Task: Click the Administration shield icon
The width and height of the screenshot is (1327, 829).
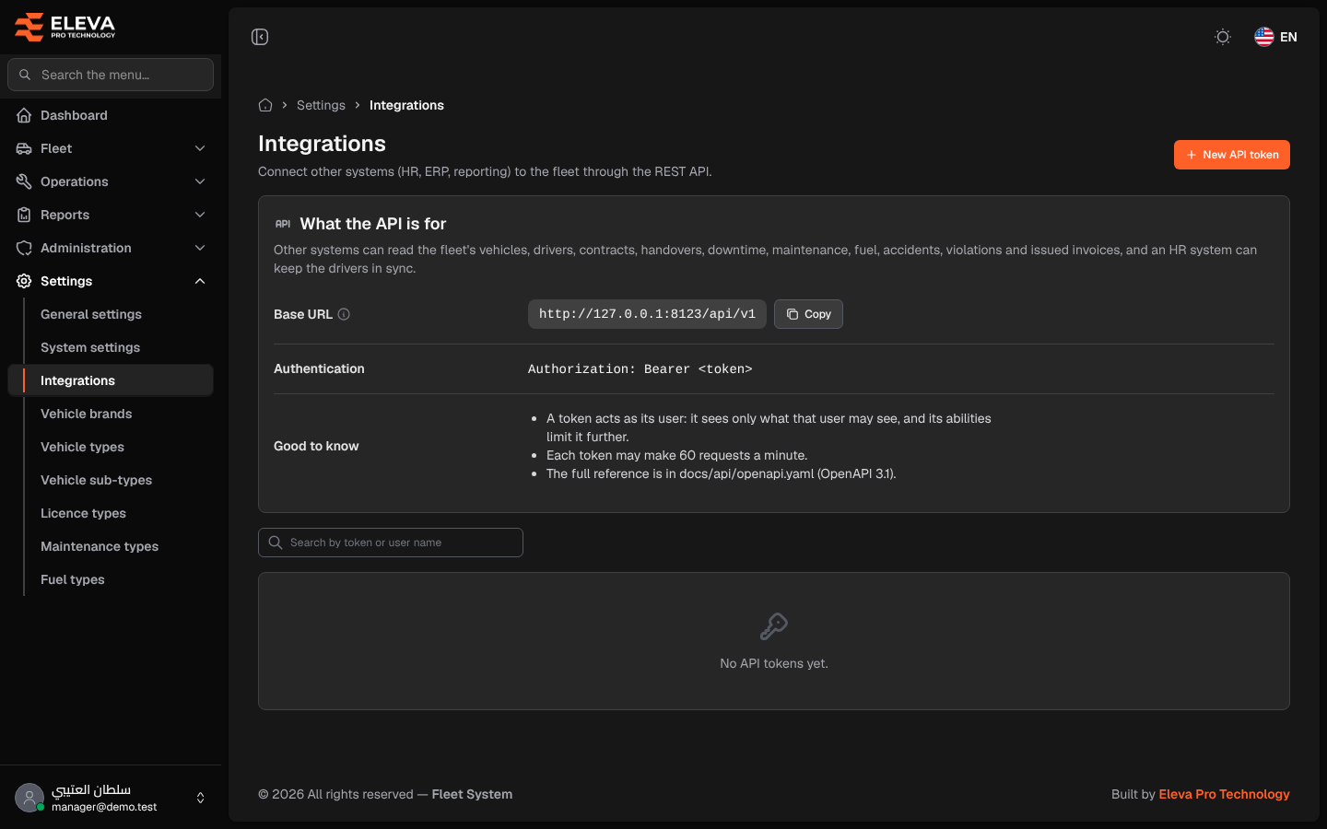Action: (24, 248)
